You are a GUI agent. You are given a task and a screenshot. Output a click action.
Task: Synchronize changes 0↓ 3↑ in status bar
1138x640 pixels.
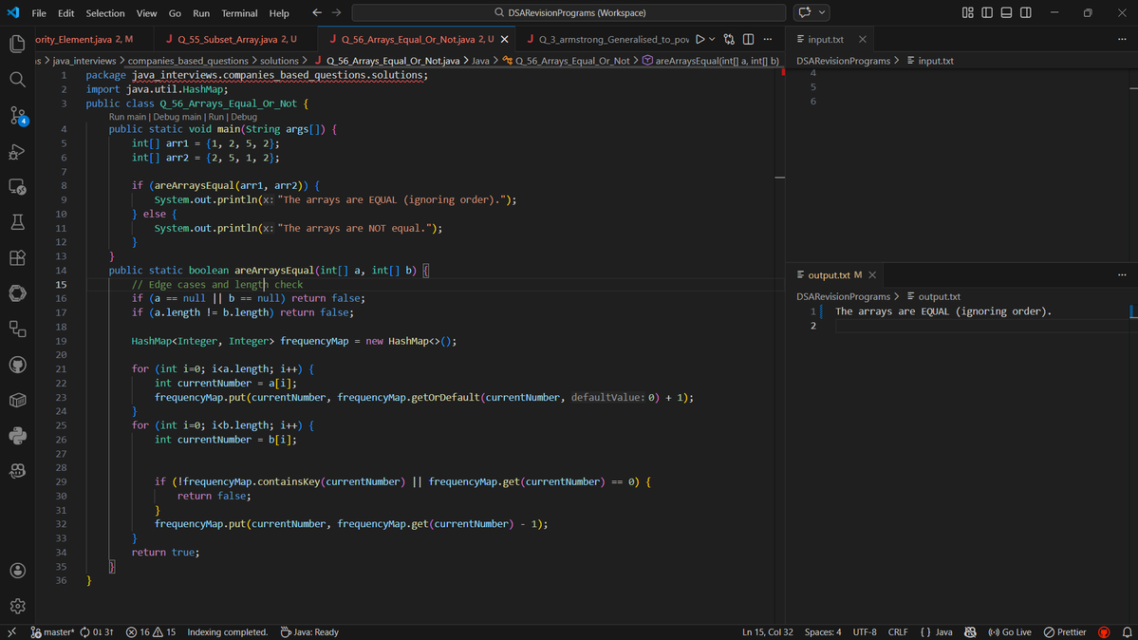(x=97, y=632)
